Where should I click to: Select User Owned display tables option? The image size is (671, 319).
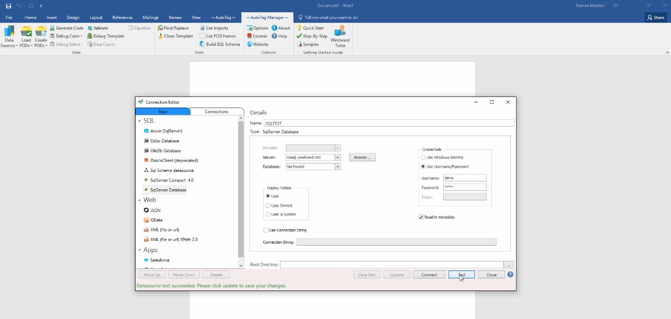click(x=268, y=206)
